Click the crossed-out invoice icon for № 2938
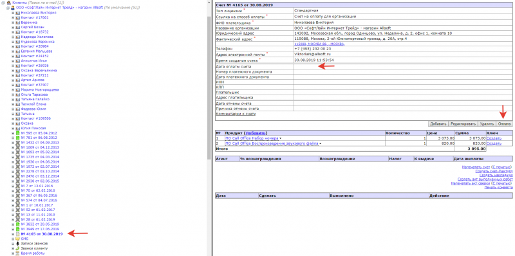Image resolution: width=515 pixels, height=256 pixels. tap(18, 181)
